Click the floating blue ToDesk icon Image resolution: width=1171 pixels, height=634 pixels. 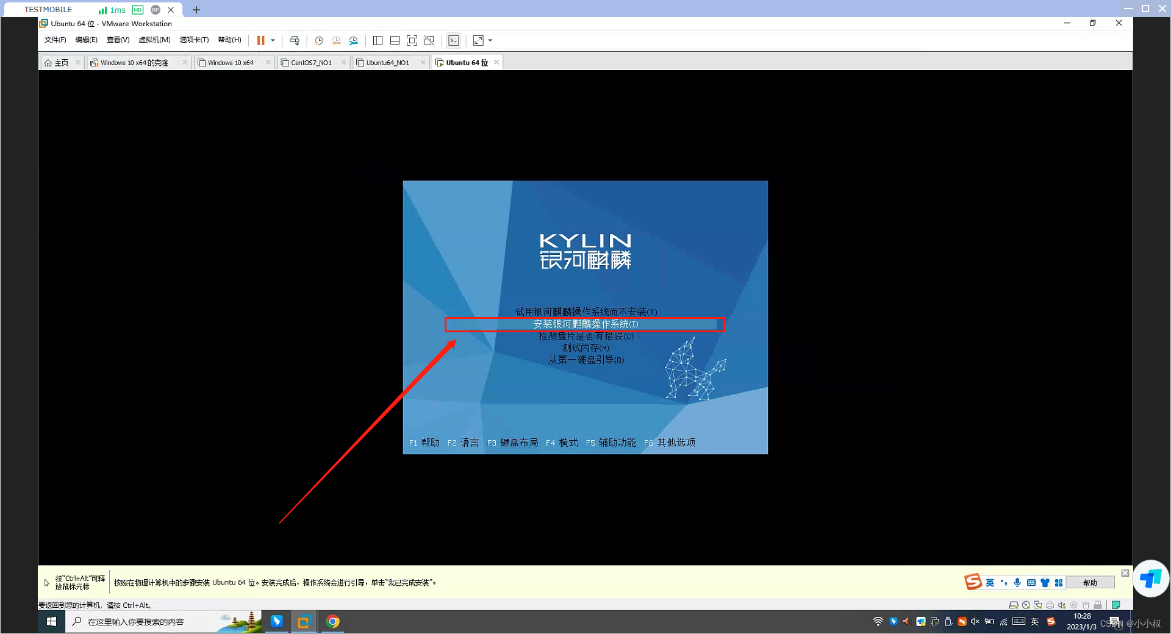(x=1151, y=579)
